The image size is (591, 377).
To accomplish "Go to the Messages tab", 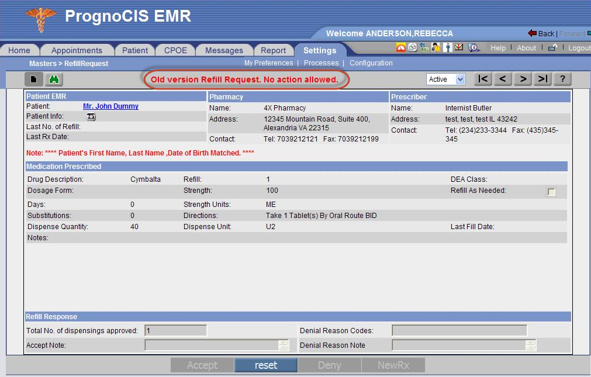I will tap(224, 50).
